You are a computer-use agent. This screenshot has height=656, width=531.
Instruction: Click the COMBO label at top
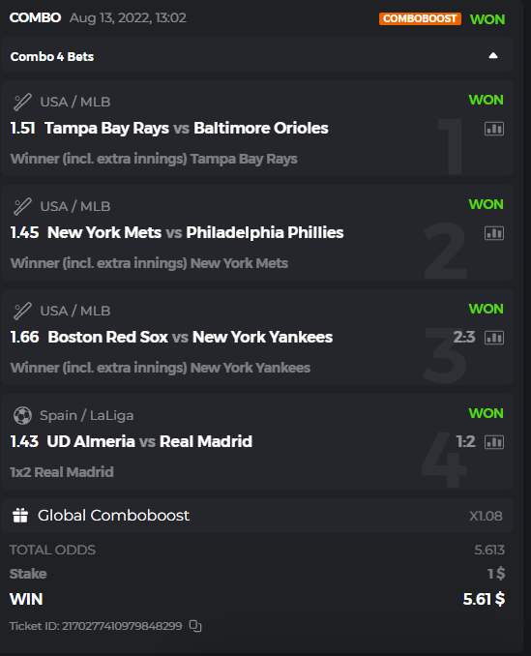coord(35,17)
